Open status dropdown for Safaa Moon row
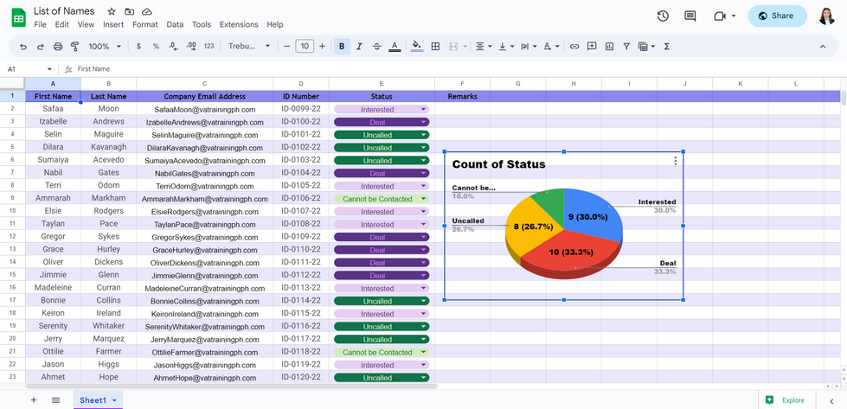The image size is (847, 409). point(423,110)
